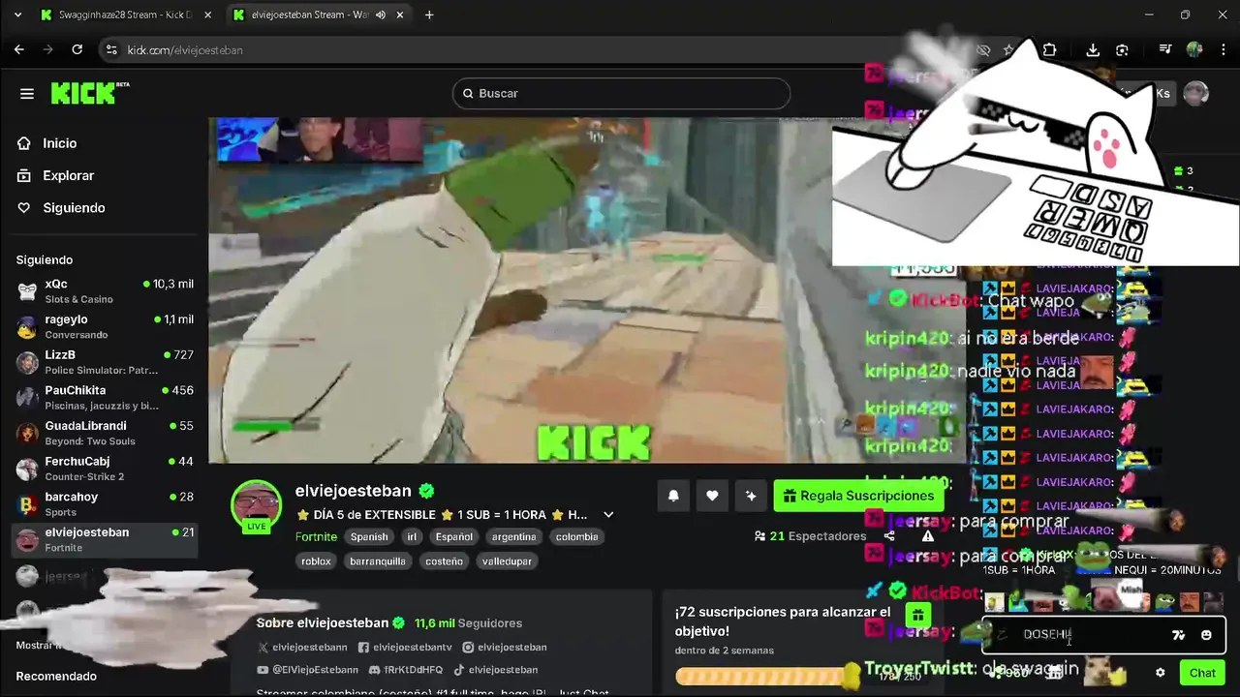
Task: Open the tab search dropdown arrow
Action: pos(16,15)
